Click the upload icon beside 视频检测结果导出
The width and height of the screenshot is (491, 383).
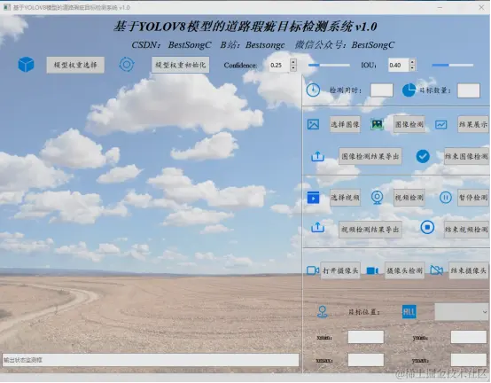[317, 228]
